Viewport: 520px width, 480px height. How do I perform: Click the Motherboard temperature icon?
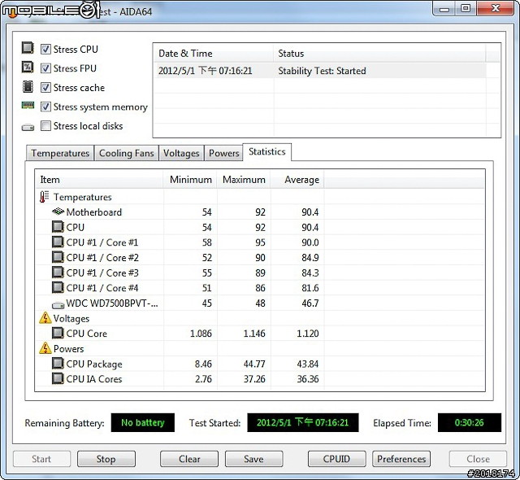point(58,212)
